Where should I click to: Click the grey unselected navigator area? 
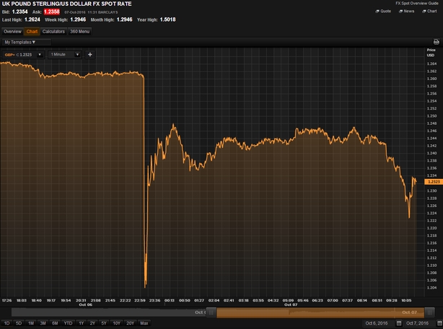(109, 312)
